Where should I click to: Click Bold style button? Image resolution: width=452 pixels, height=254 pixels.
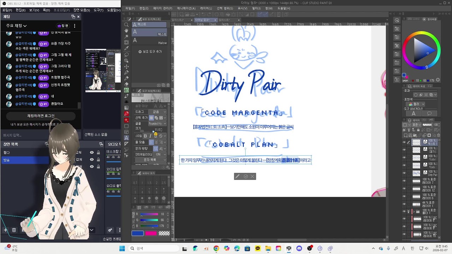[x=145, y=136]
